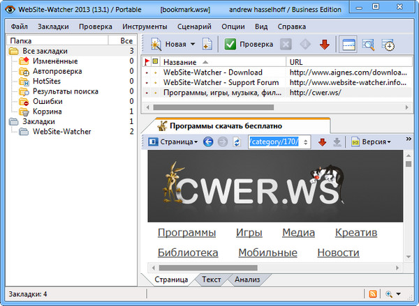
Task: Click the gray diamond toolbar icon
Action: click(305, 45)
